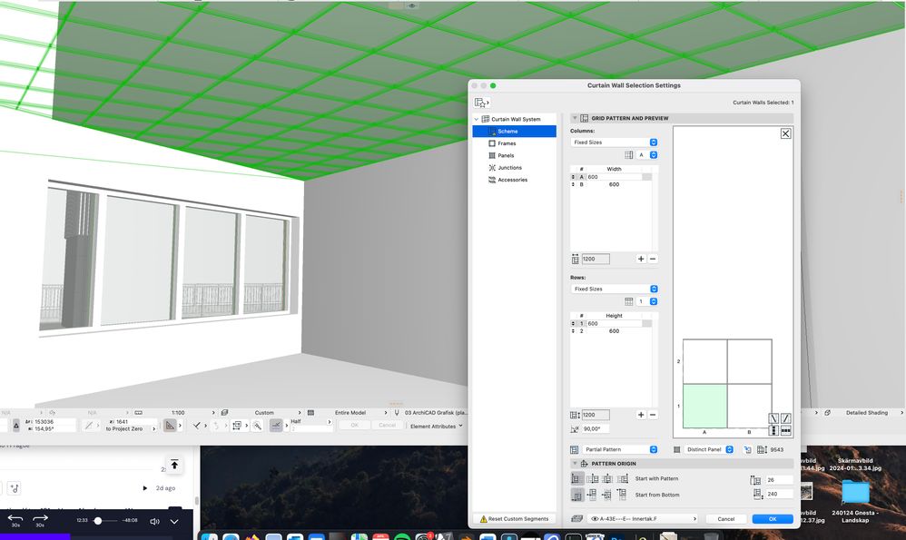The width and height of the screenshot is (906, 540).
Task: Cancel the Curtain Wall Selection Settings dialog
Action: (x=726, y=518)
